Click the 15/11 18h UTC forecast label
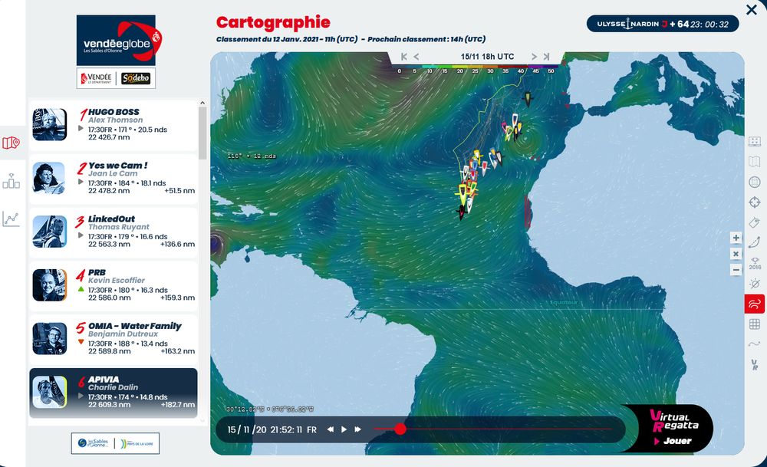Screen dimensions: 767x467 coord(487,57)
